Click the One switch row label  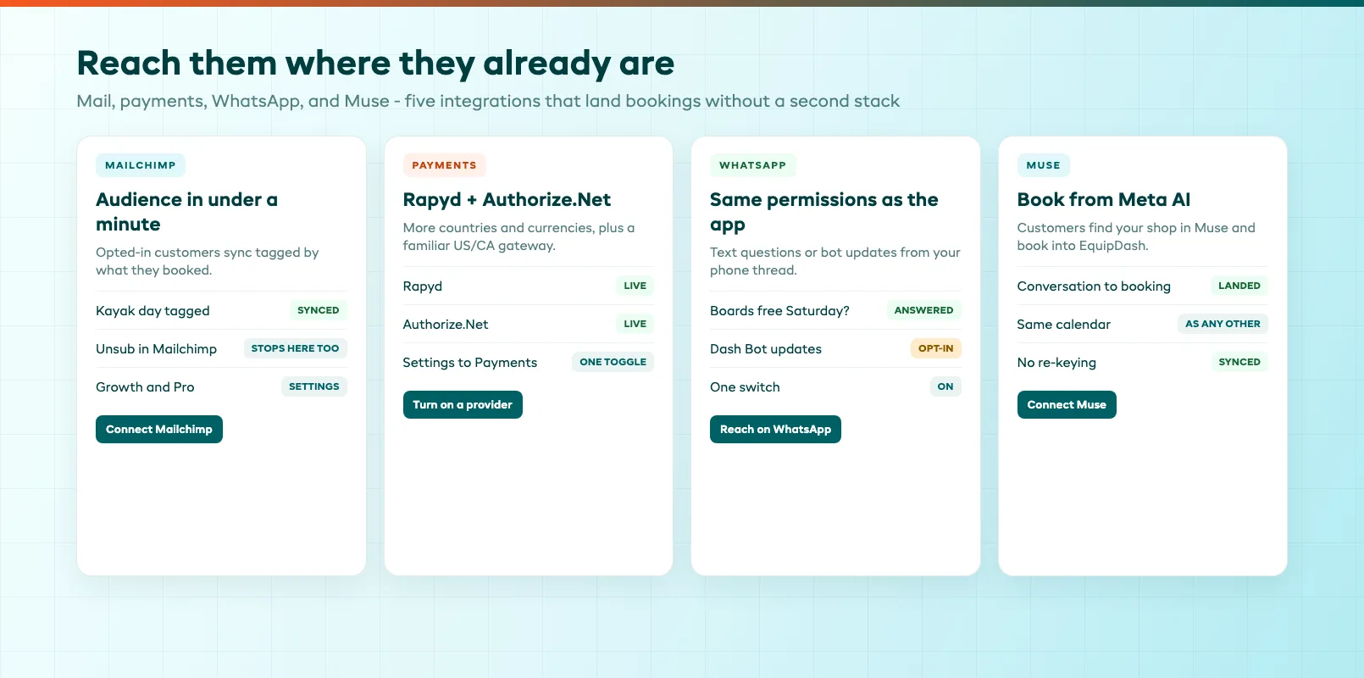pos(745,387)
